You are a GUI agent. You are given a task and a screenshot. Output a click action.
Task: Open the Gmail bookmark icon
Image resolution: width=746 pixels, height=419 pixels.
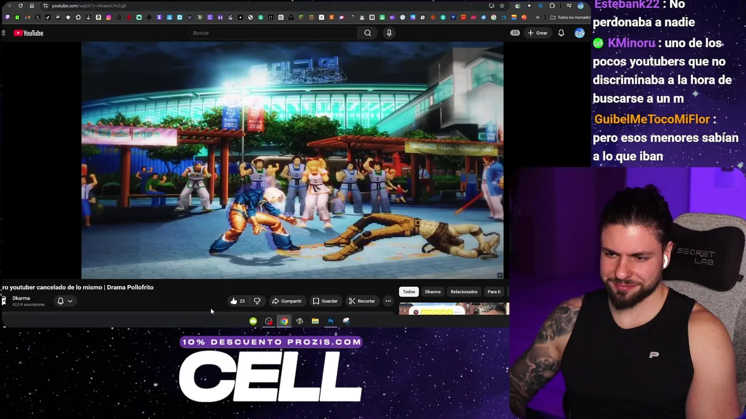click(x=27, y=17)
